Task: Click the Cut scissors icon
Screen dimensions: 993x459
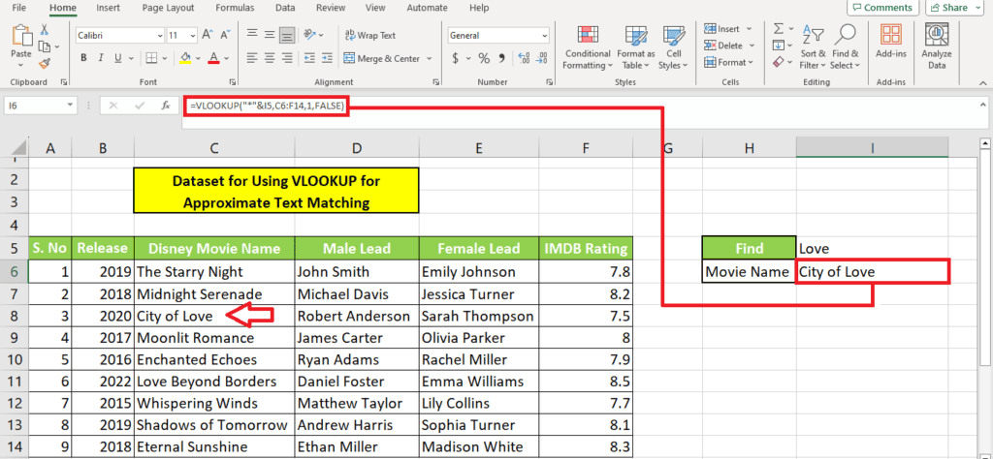Action: [45, 30]
